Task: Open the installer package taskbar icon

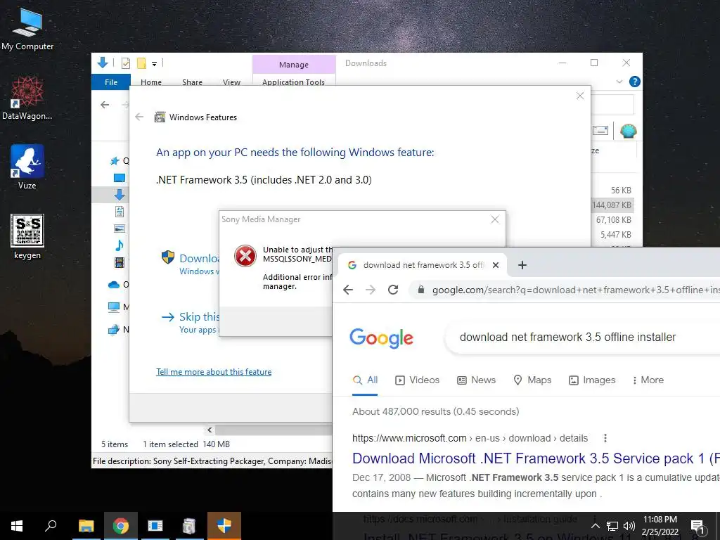Action: (x=189, y=526)
